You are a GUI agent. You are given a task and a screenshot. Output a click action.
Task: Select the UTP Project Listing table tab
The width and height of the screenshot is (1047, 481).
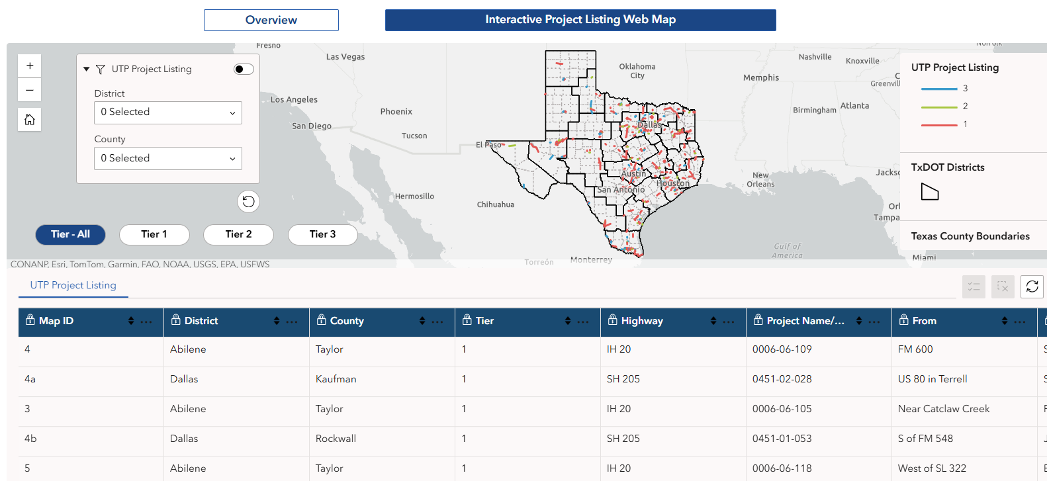(x=73, y=285)
